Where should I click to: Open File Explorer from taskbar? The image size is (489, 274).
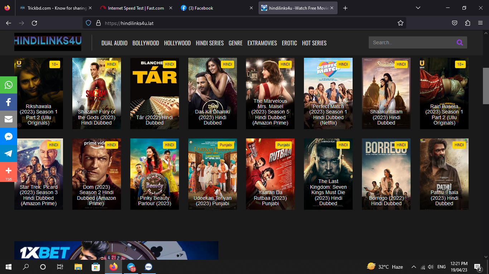[78, 267]
